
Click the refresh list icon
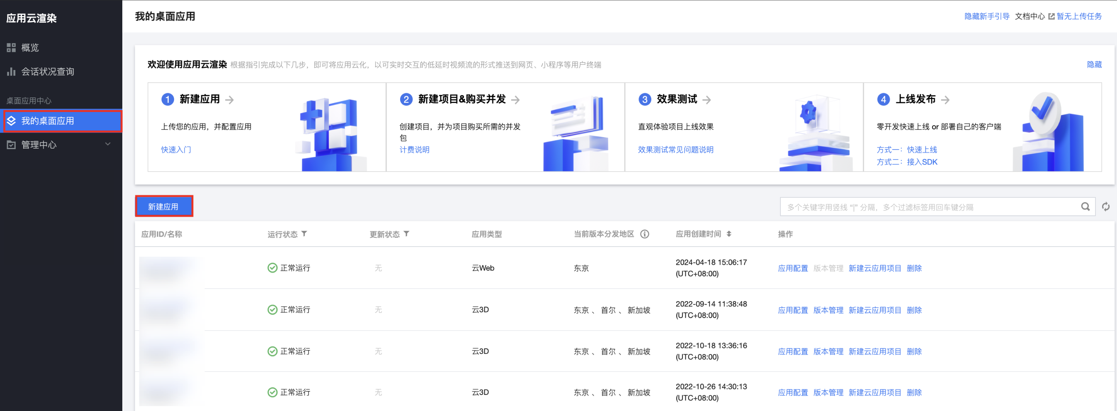coord(1105,207)
